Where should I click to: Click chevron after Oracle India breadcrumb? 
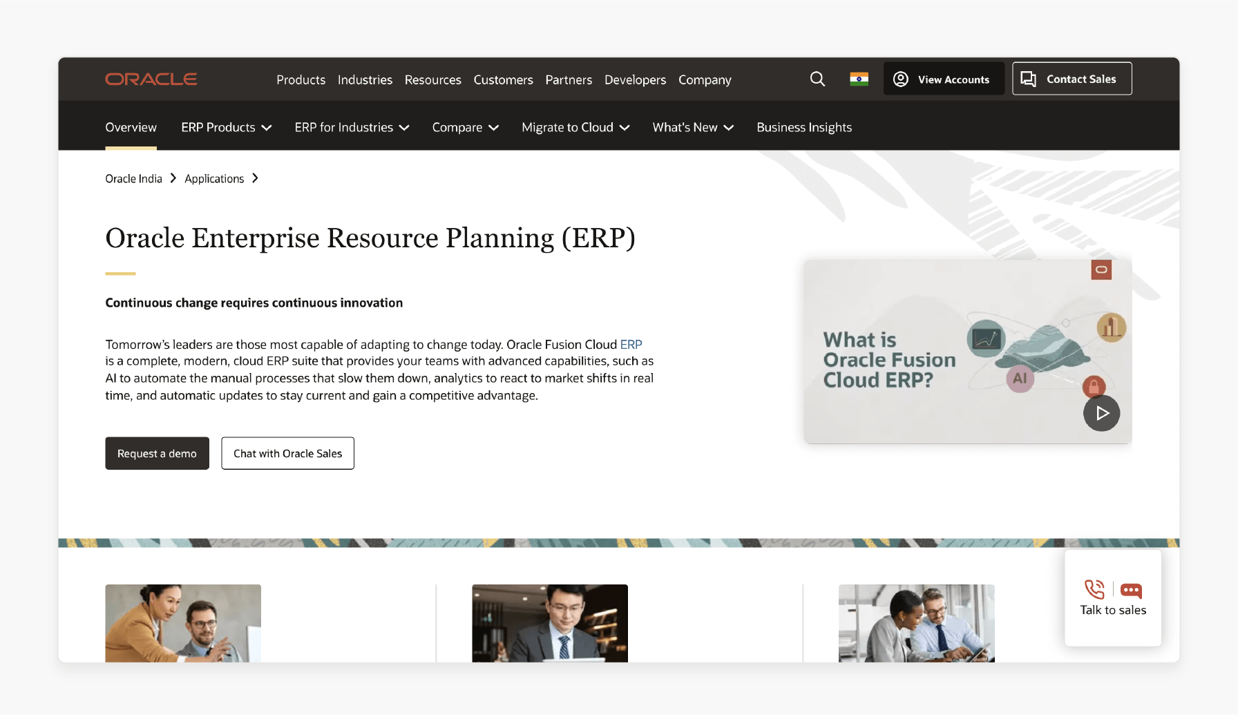[x=173, y=178]
